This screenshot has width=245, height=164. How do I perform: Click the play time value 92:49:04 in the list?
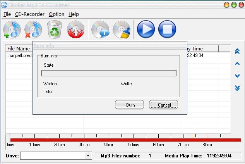[195, 55]
